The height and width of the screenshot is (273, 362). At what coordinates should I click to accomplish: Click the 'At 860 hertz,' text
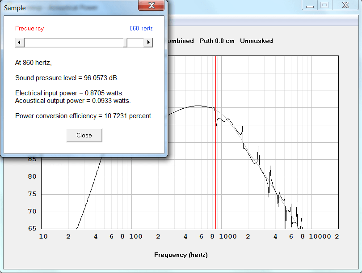(33, 63)
